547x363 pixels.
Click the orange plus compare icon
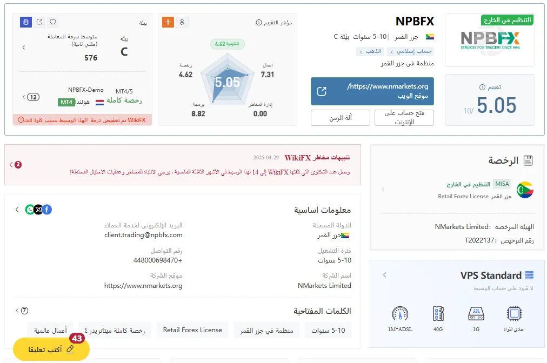click(168, 22)
